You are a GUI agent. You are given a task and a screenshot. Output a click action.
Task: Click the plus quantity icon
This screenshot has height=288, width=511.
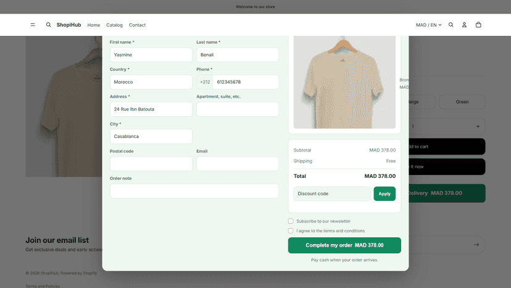pos(478,126)
